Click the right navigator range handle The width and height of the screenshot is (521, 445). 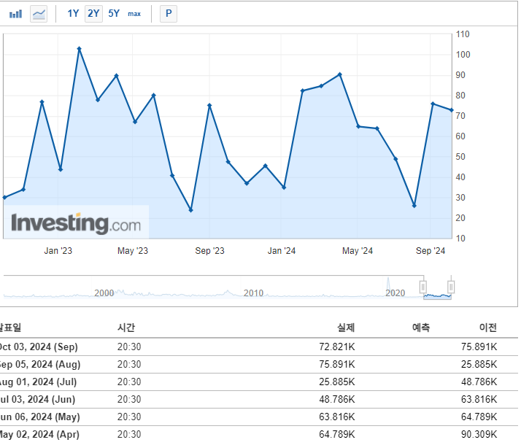451,286
